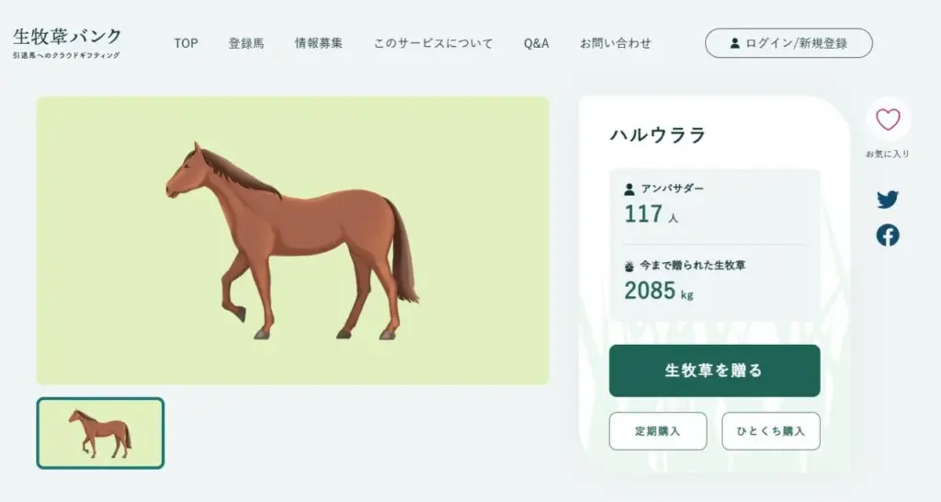
Task: Click the ハルウララ horse name heading
Action: [658, 135]
